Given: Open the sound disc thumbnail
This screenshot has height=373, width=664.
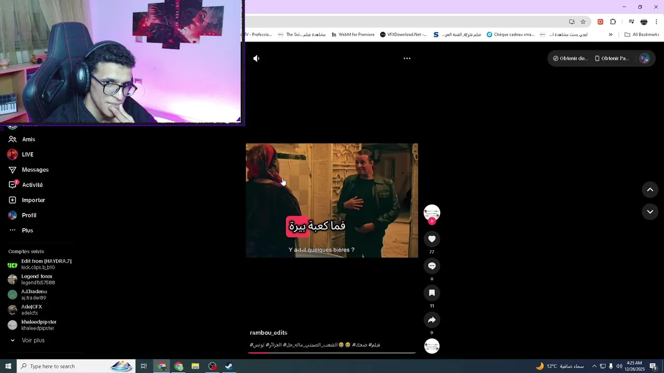Looking at the screenshot, I should pyautogui.click(x=432, y=346).
